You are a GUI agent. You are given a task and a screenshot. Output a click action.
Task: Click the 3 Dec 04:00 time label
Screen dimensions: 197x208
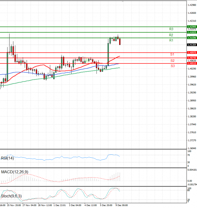tap(75, 205)
